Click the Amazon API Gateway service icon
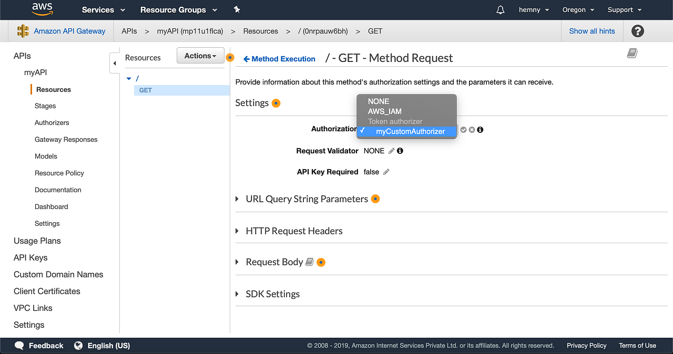Image resolution: width=673 pixels, height=354 pixels. [23, 31]
